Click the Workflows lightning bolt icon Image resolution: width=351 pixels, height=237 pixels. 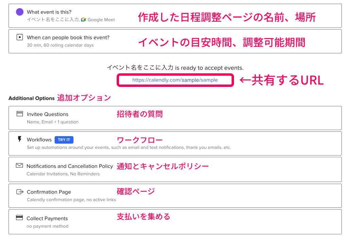[x=20, y=139]
